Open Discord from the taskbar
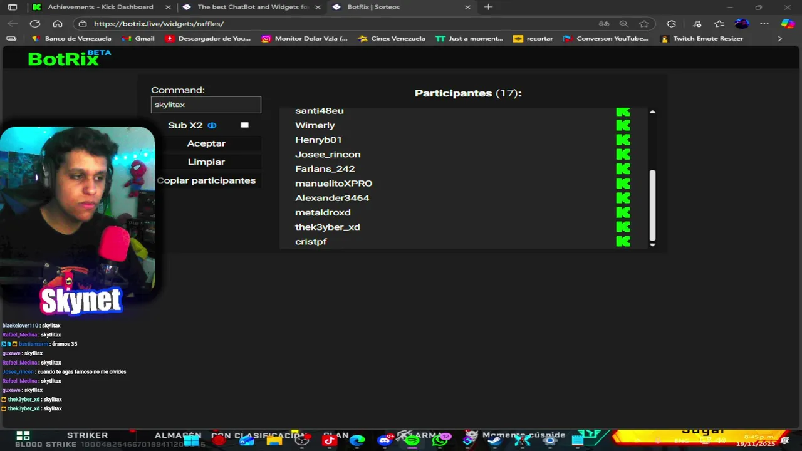The width and height of the screenshot is (802, 451). 385,440
